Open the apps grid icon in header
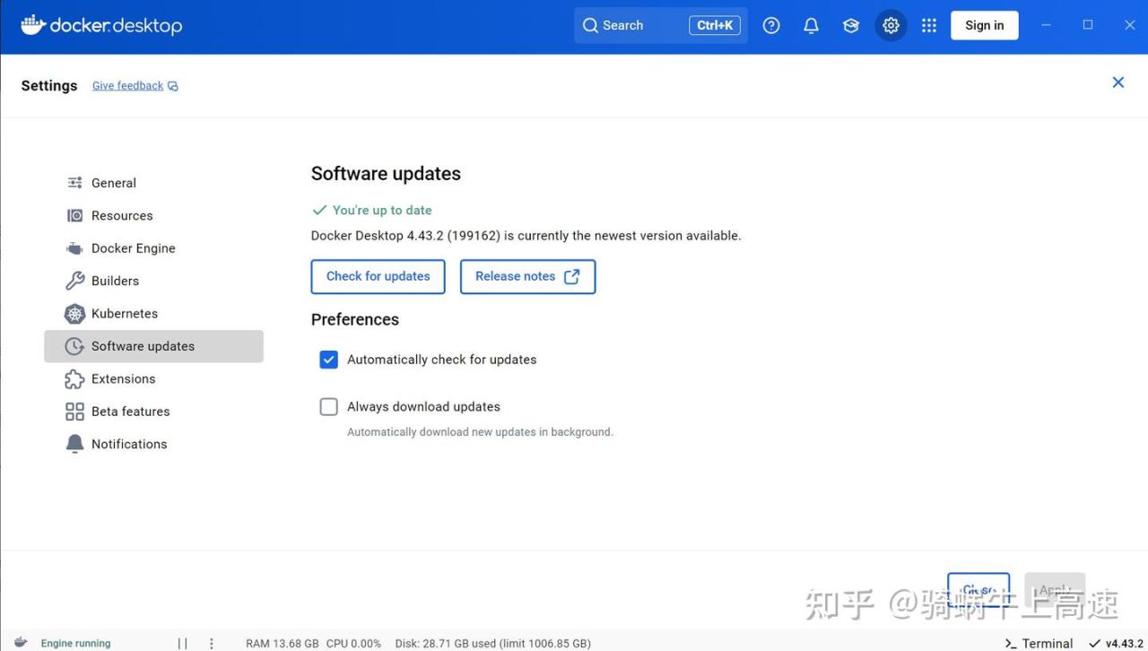This screenshot has height=651, width=1148. (929, 26)
